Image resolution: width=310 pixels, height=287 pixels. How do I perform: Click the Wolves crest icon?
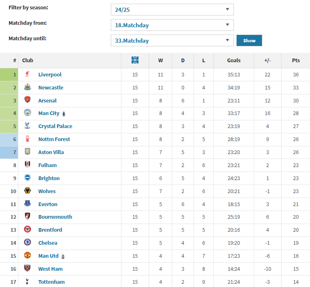[27, 191]
